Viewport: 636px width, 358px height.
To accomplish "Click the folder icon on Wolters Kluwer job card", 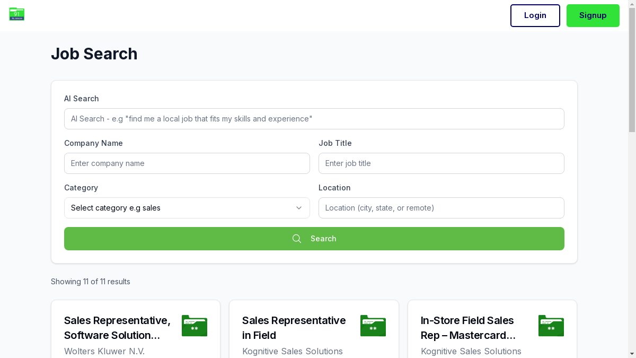I will pyautogui.click(x=195, y=326).
